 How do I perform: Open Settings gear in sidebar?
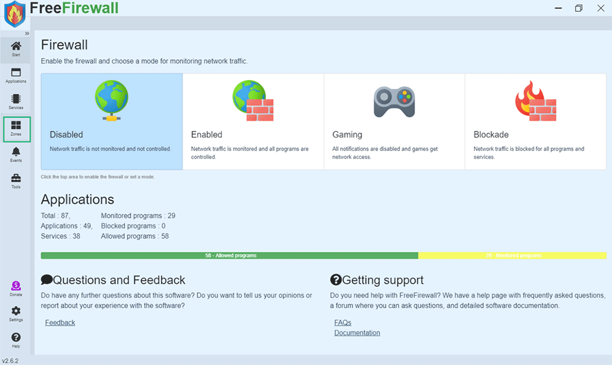(16, 314)
